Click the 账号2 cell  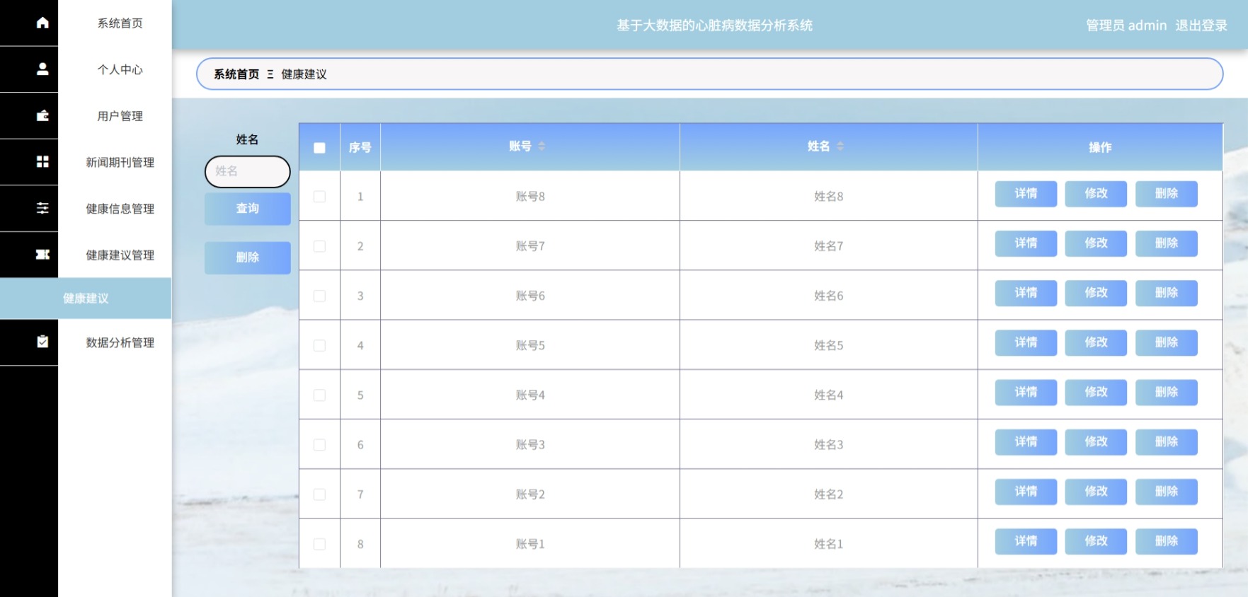[x=530, y=494]
